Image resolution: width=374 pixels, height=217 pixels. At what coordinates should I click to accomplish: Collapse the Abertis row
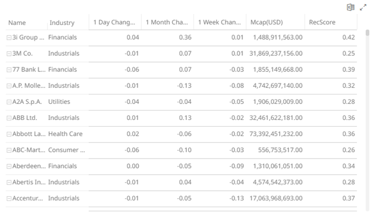(9, 182)
